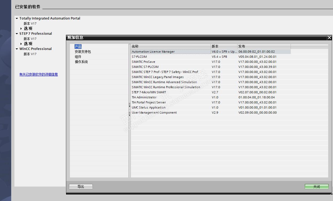
Task: Select 产品 in the category list
Action: 78,47
